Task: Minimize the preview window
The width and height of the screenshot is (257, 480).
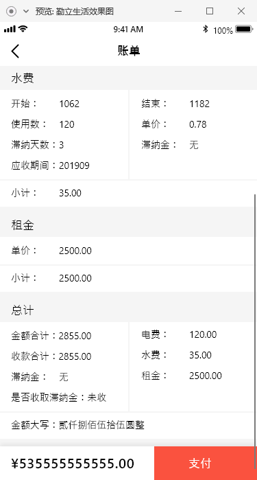Action: 178,11
